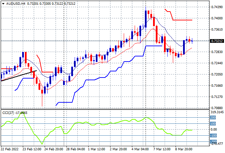The image size is (225, 153).
Task: Click the CCI 200 level scale label
Action: point(213,117)
